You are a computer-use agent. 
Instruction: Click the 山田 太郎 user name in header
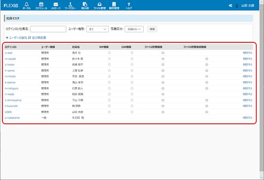(248, 6)
